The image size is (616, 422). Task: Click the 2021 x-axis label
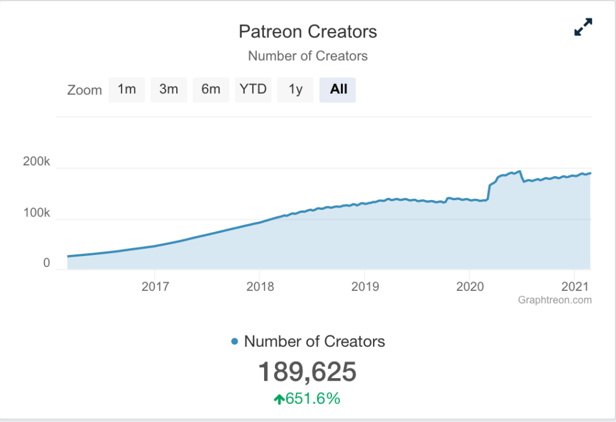574,287
